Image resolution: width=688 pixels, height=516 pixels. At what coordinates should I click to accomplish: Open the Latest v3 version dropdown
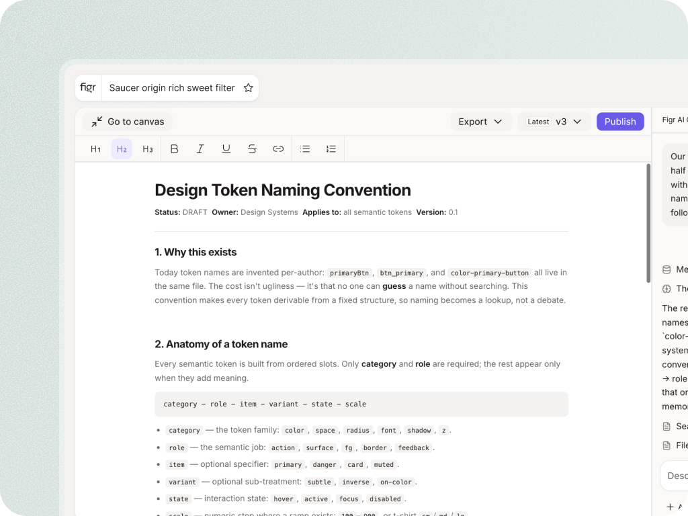554,122
